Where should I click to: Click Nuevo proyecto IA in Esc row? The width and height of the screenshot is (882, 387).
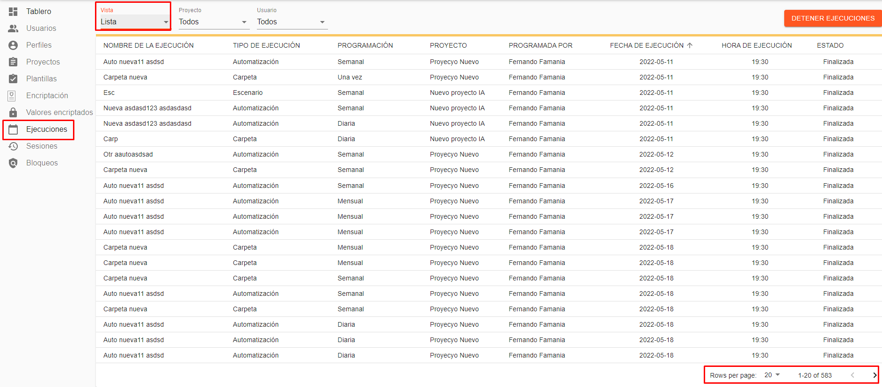point(457,93)
